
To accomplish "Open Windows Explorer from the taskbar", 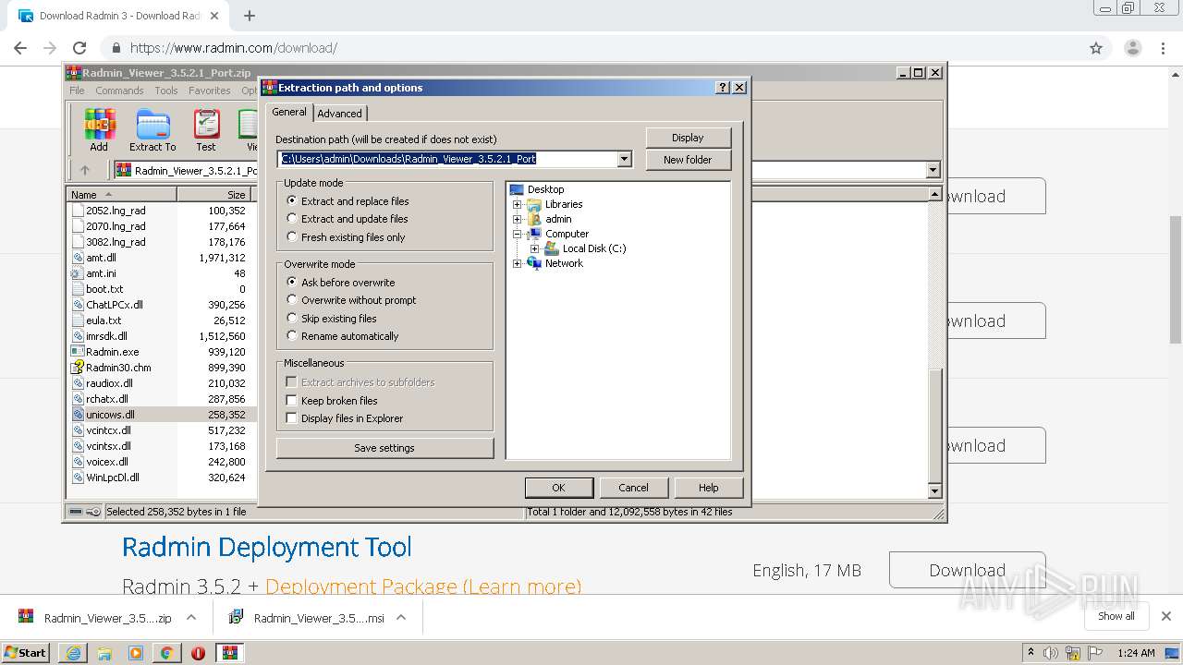I will 104,653.
